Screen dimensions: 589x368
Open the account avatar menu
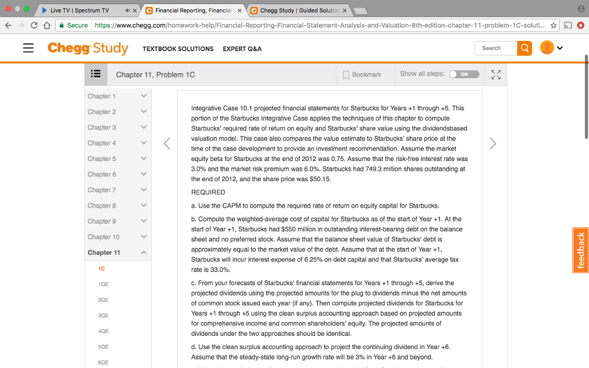[x=546, y=48]
